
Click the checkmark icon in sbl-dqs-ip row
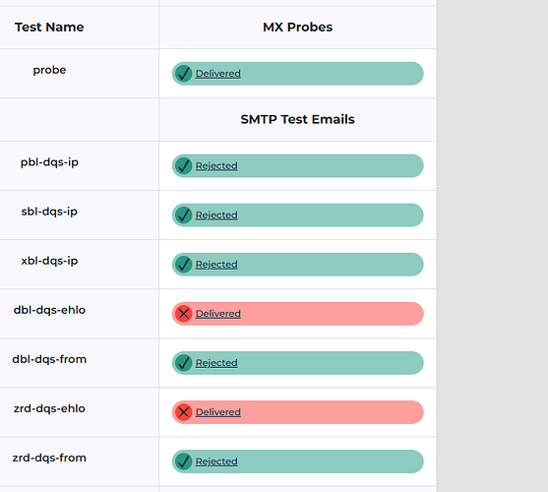[183, 215]
